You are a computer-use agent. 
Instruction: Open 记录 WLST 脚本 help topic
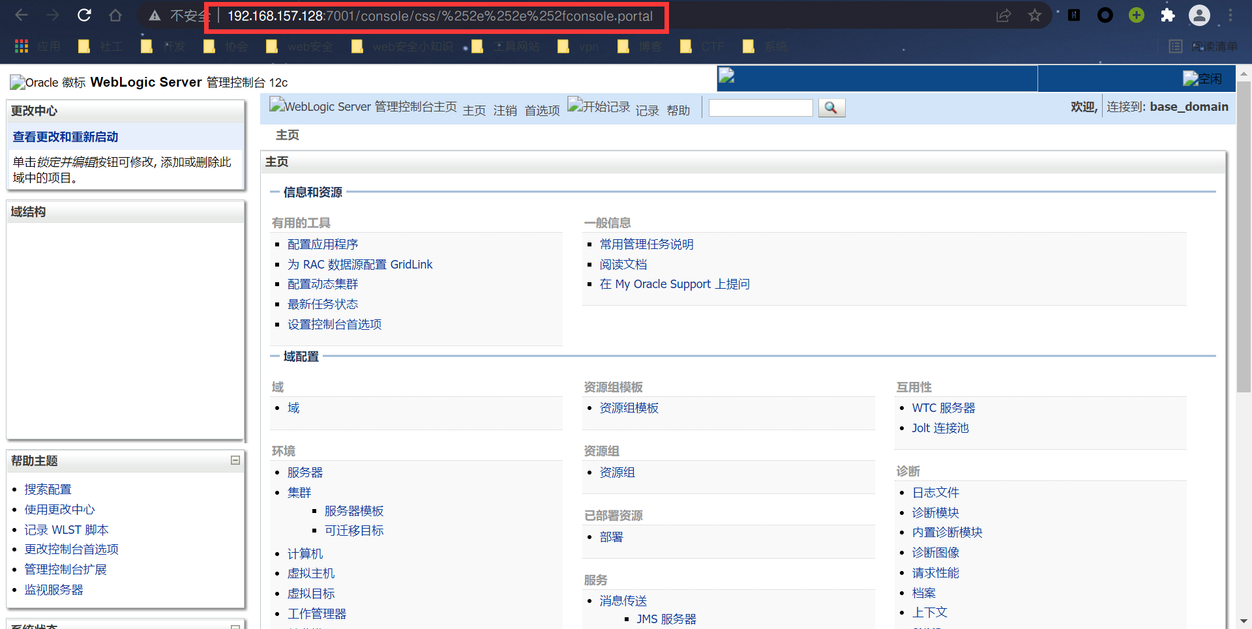point(67,530)
